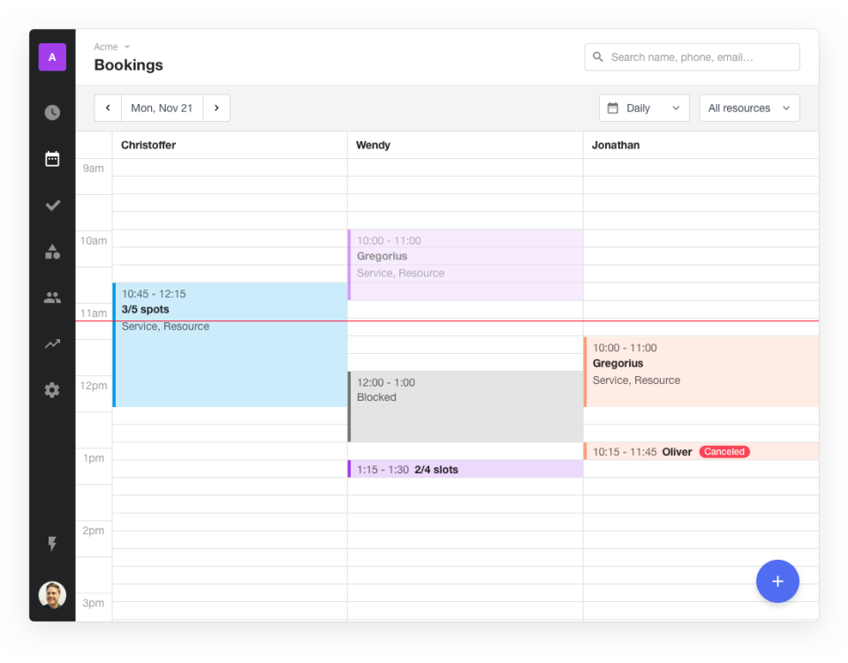
Task: Click your profile photo at sidebar bottom
Action: tap(52, 594)
